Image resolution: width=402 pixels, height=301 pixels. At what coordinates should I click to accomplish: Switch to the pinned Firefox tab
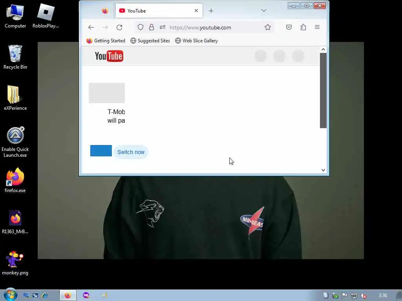[105, 11]
